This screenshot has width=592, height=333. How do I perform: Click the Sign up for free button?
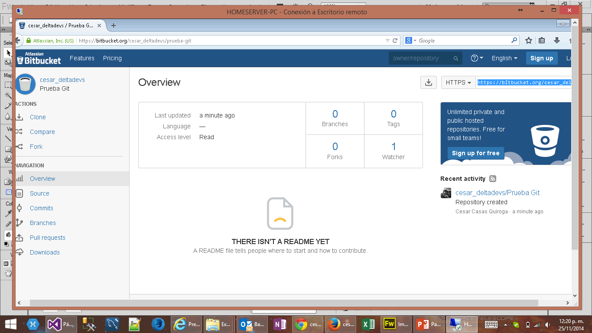point(475,153)
